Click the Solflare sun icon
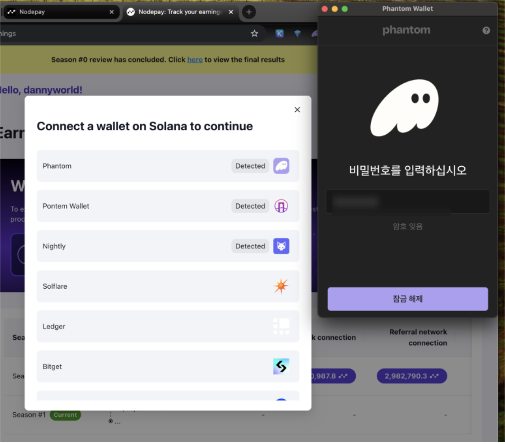This screenshot has width=505, height=444. click(281, 286)
